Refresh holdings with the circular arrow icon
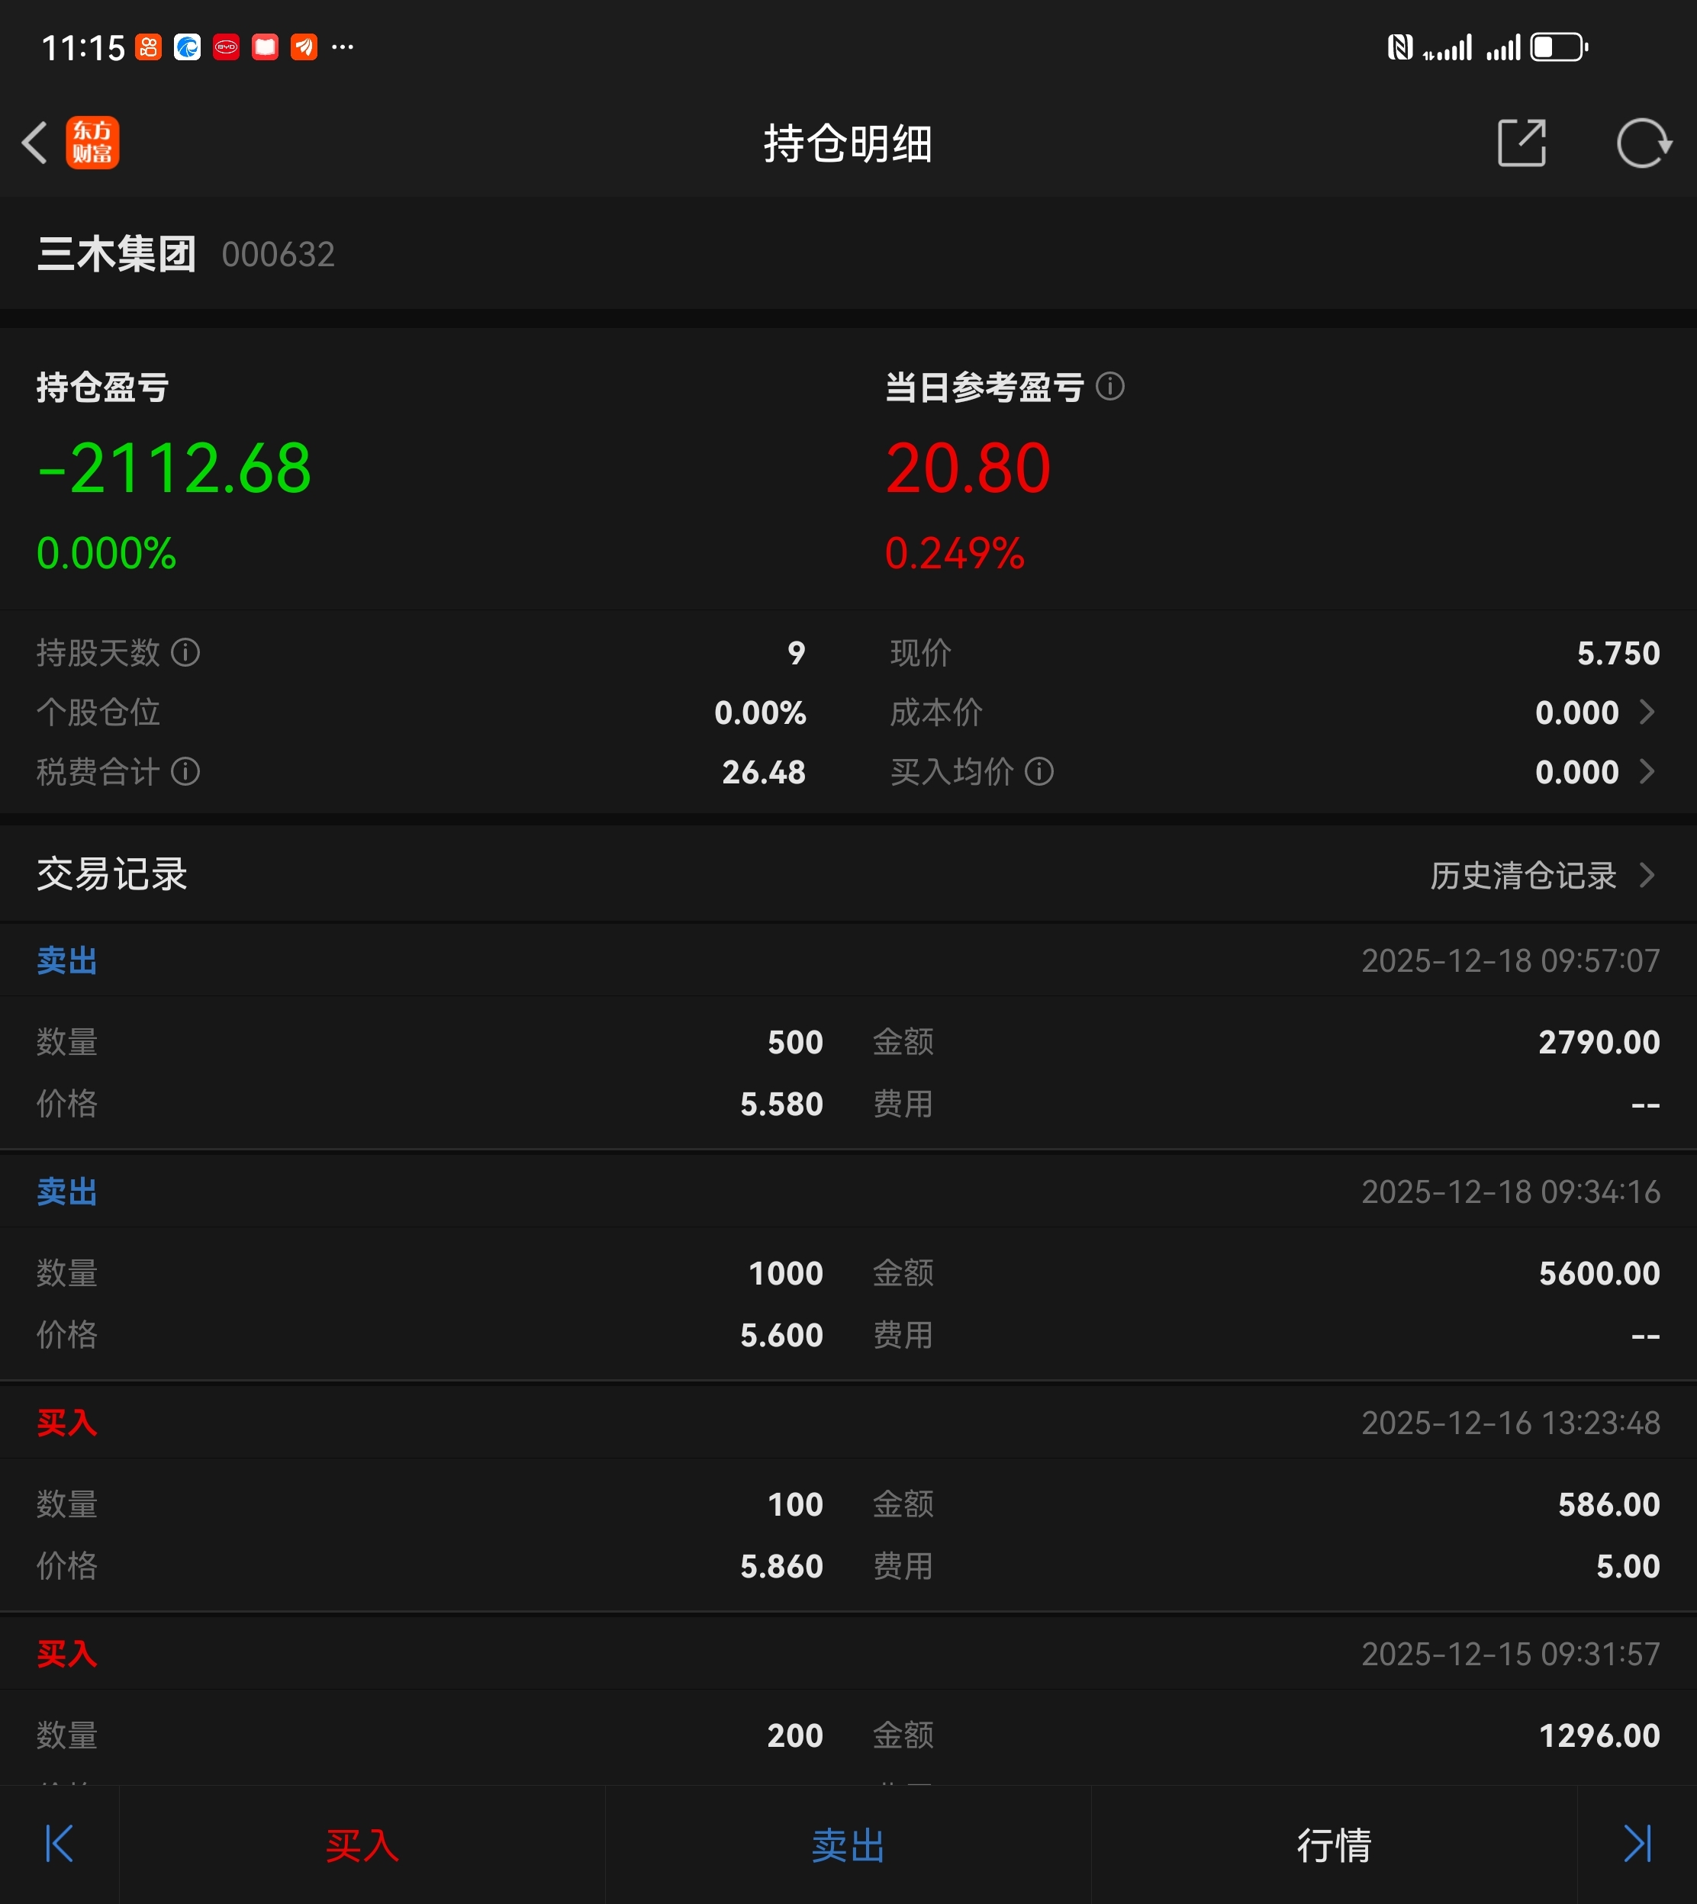 (1643, 143)
